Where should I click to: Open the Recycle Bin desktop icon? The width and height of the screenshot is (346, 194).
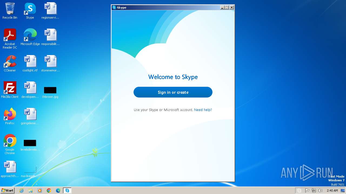pos(10,11)
